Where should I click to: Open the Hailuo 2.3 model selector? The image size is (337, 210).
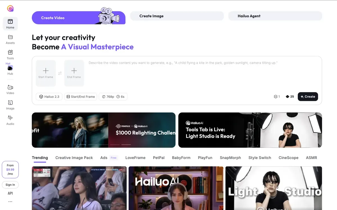(49, 97)
